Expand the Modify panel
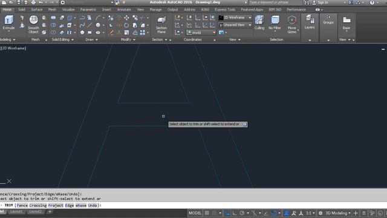The height and width of the screenshot is (218, 387). (x=128, y=39)
